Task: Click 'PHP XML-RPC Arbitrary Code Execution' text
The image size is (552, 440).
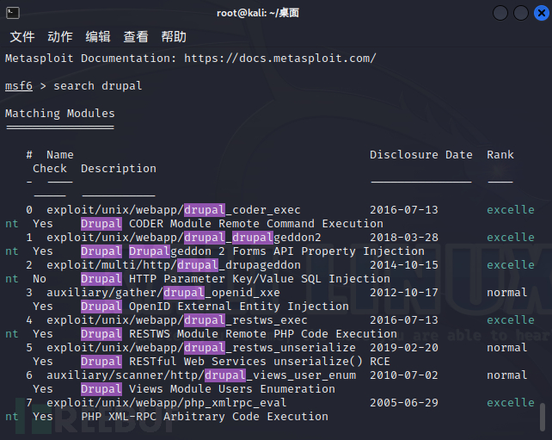Action: point(205,416)
